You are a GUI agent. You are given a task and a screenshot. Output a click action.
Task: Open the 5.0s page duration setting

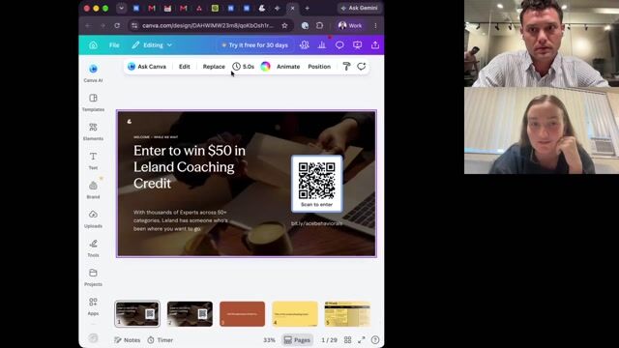pos(243,67)
